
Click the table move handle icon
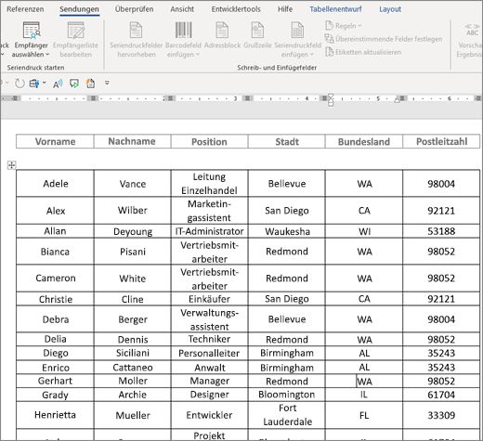click(11, 165)
